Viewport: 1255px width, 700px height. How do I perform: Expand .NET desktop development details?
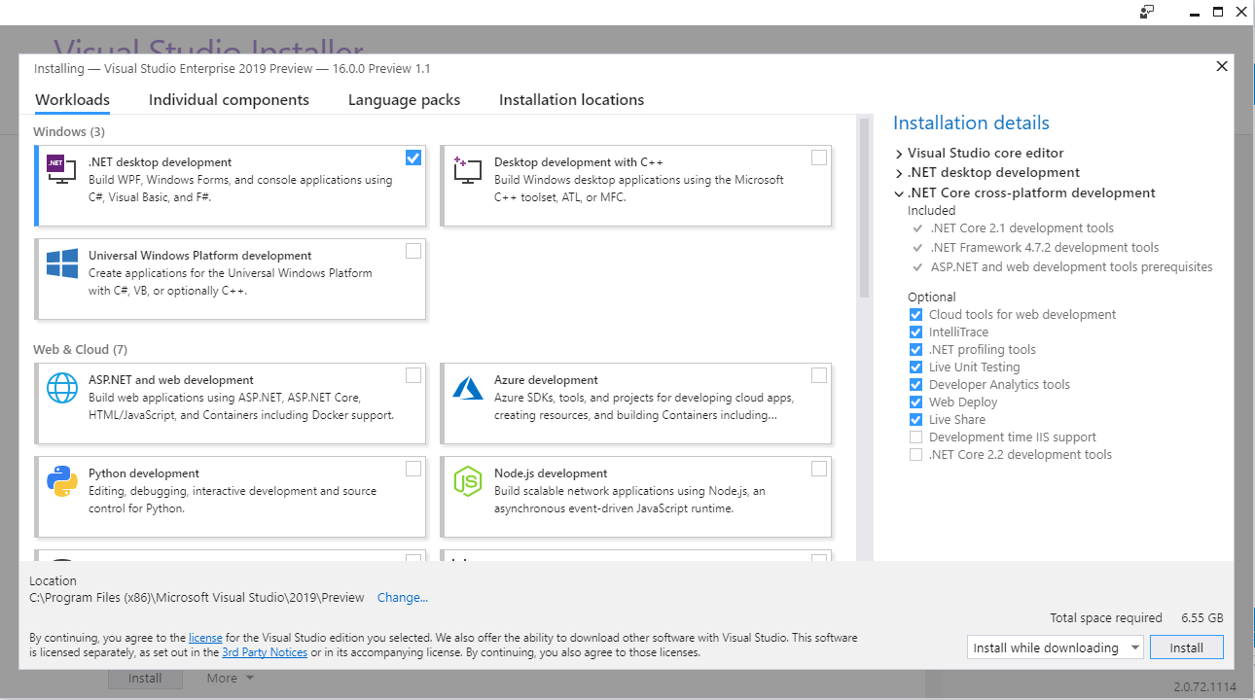click(x=899, y=173)
